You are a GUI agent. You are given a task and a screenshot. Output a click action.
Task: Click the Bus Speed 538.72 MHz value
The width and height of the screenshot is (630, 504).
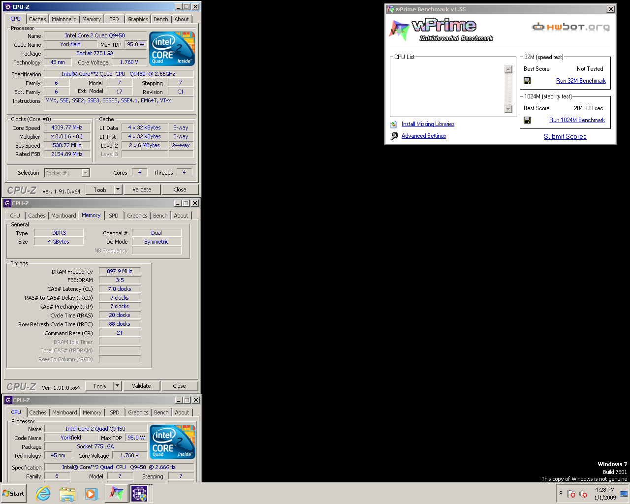click(x=67, y=145)
